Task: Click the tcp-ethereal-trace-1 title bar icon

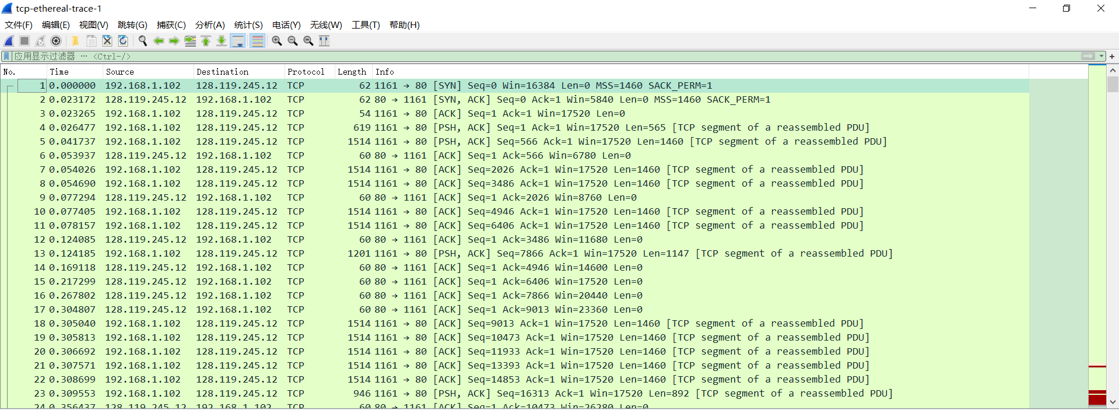Action: click(8, 8)
